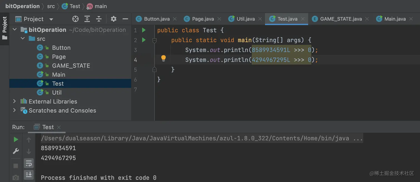Image resolution: width=420 pixels, height=182 pixels.
Task: Click the Collapse All icon in Project toolbar
Action: [x=99, y=19]
